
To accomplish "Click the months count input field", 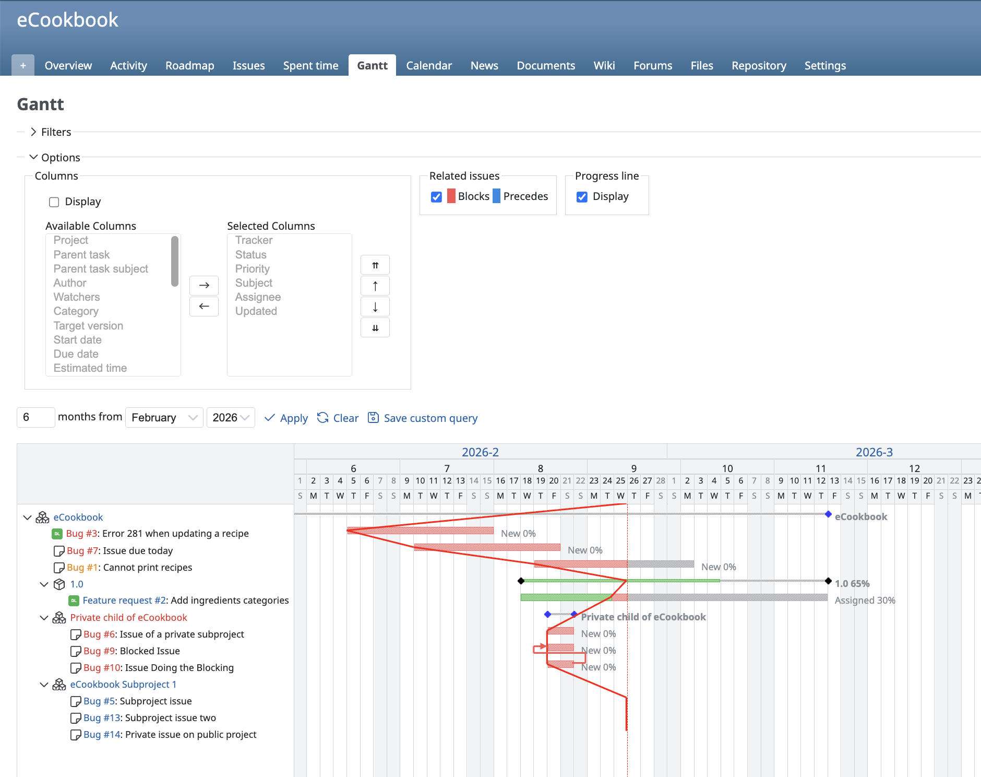I will [x=35, y=418].
